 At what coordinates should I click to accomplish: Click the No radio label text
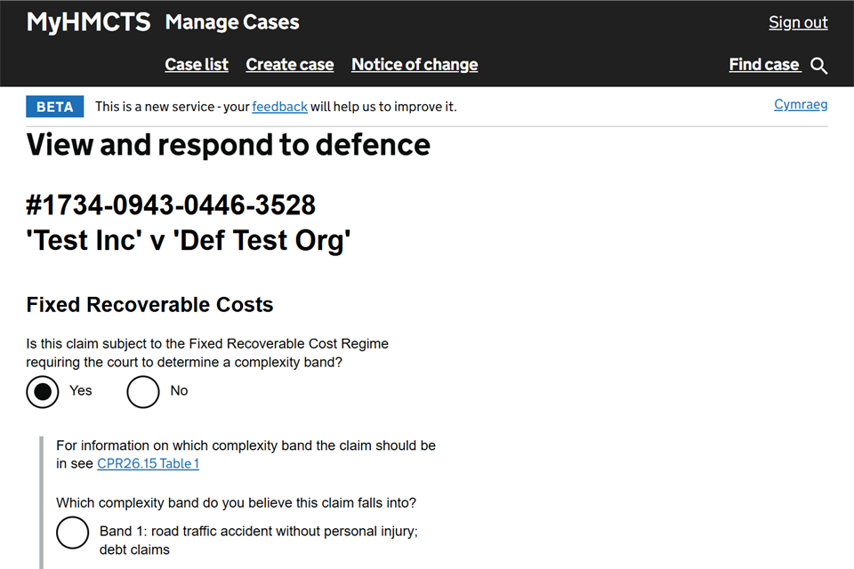[x=179, y=390]
